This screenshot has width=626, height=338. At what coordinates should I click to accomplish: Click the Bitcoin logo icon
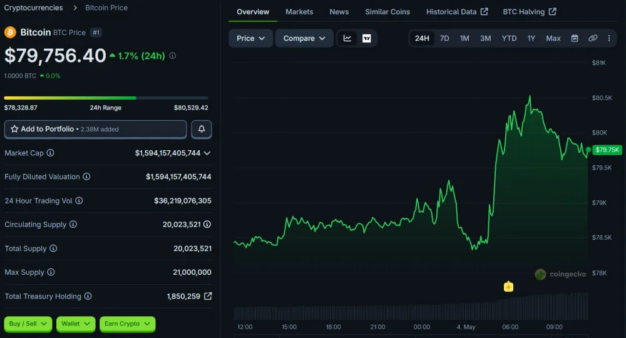click(x=10, y=33)
